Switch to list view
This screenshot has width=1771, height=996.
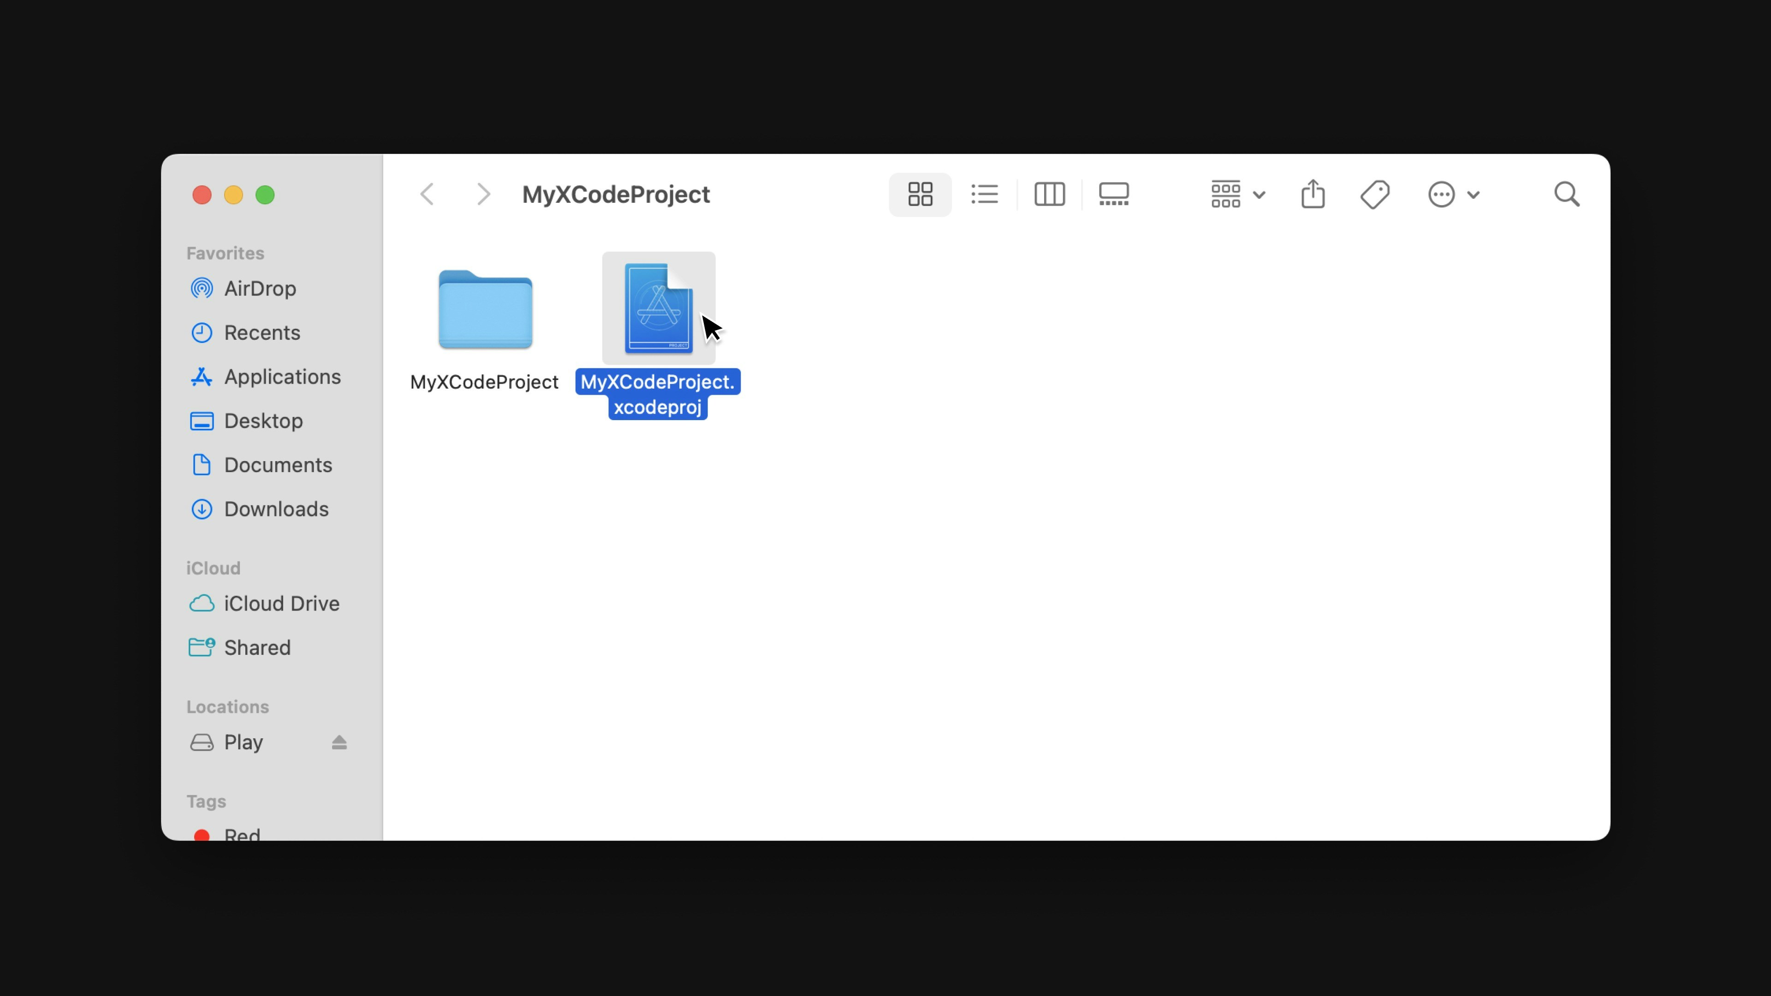tap(985, 195)
